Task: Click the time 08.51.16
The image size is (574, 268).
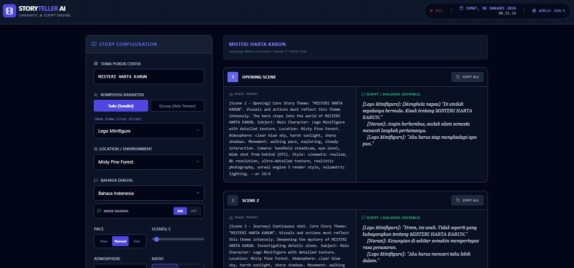Action: tap(507, 14)
